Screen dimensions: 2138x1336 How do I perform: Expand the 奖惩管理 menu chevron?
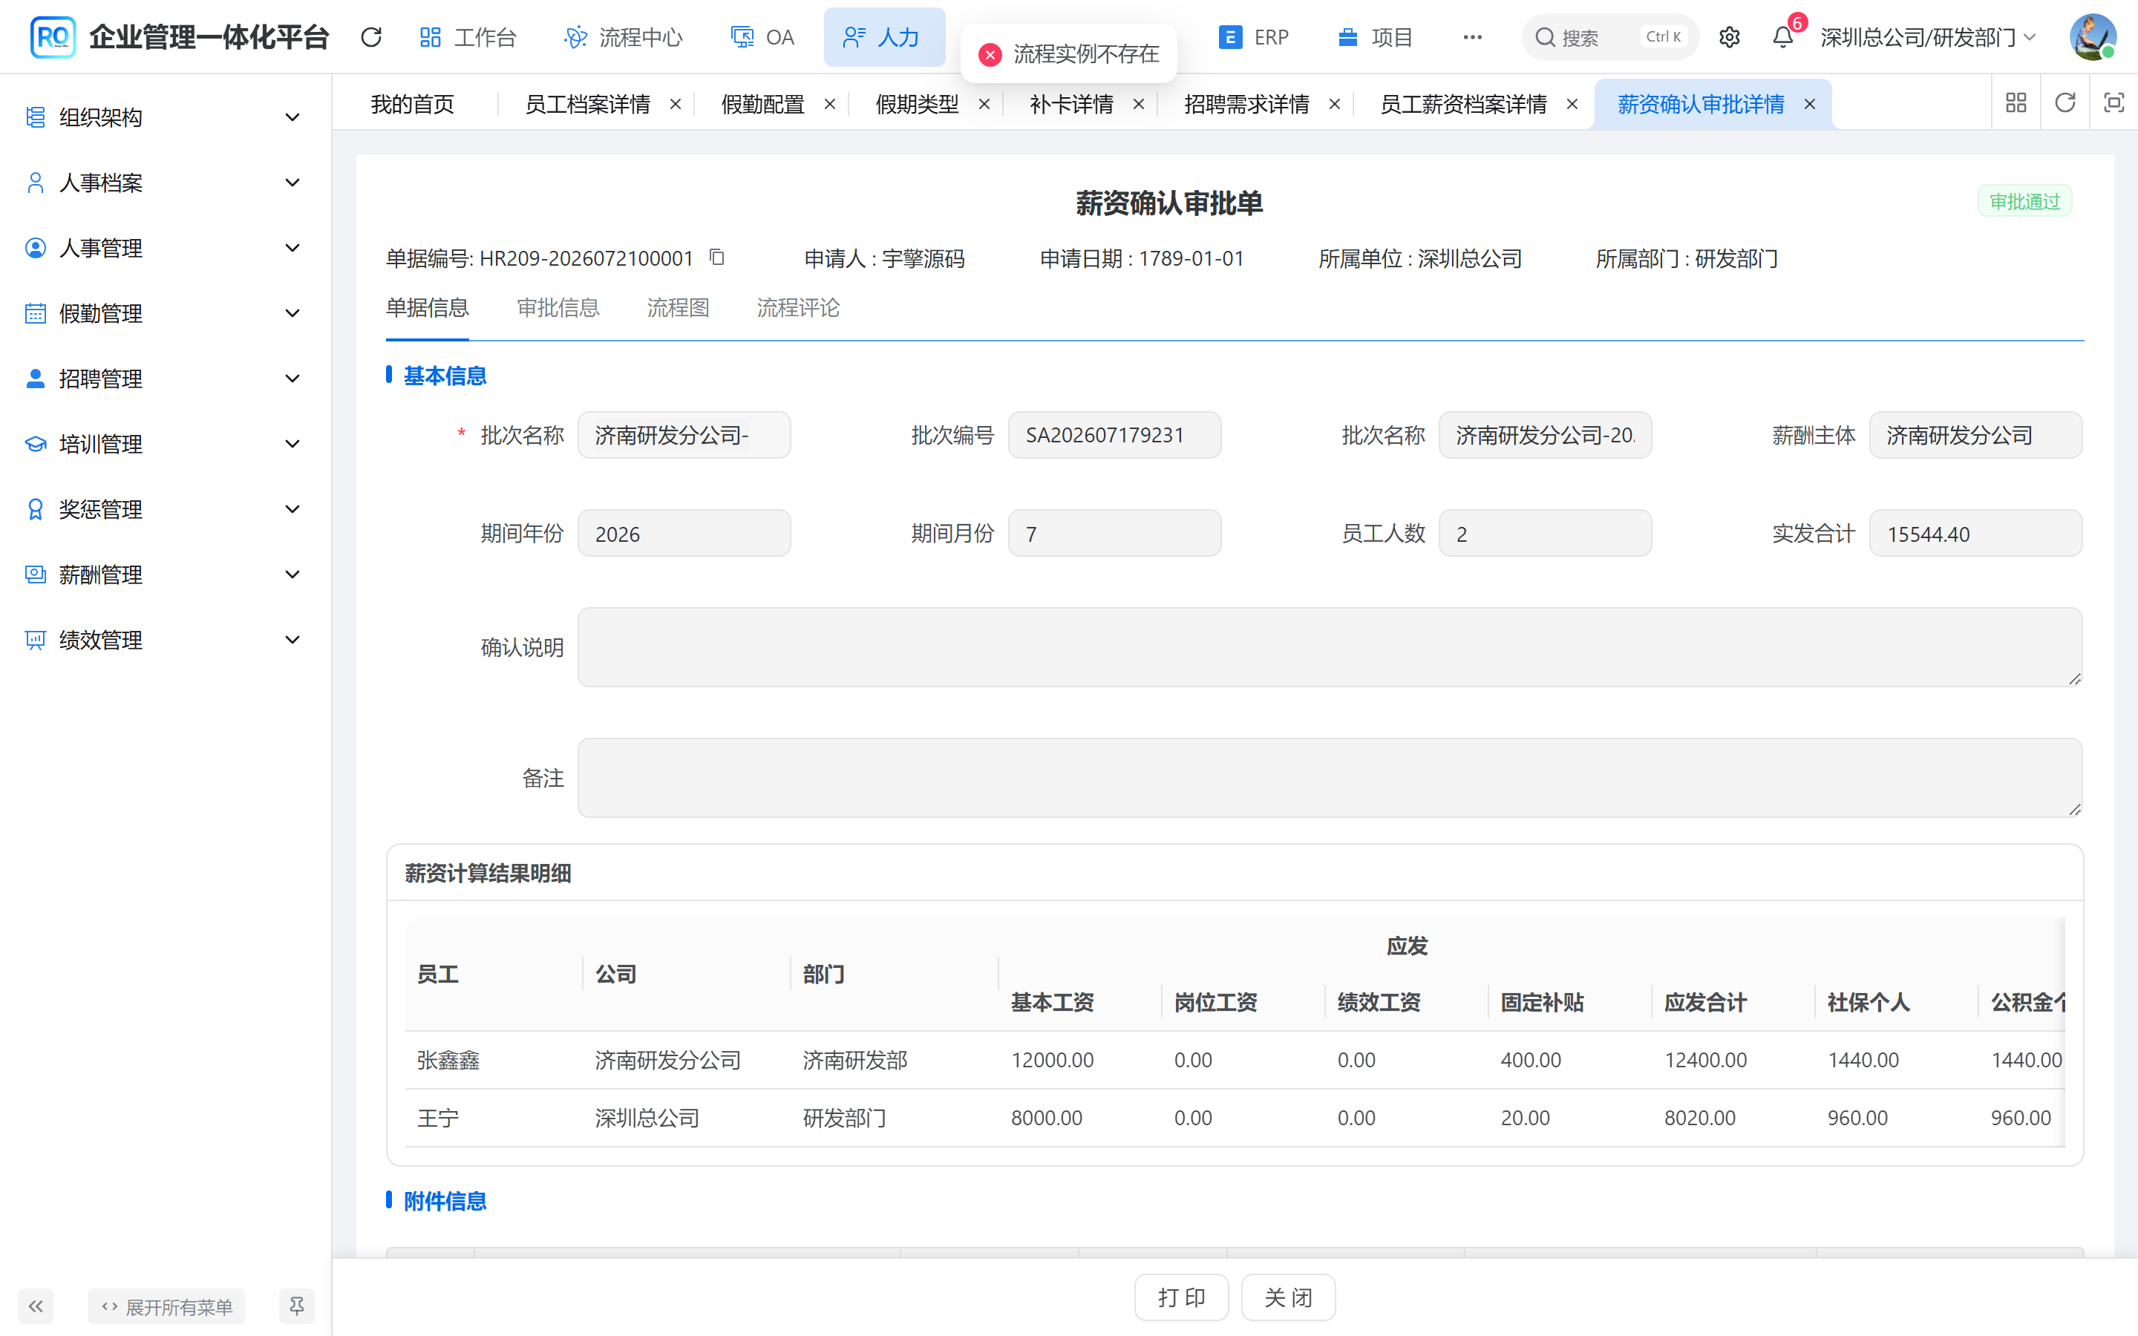292,510
